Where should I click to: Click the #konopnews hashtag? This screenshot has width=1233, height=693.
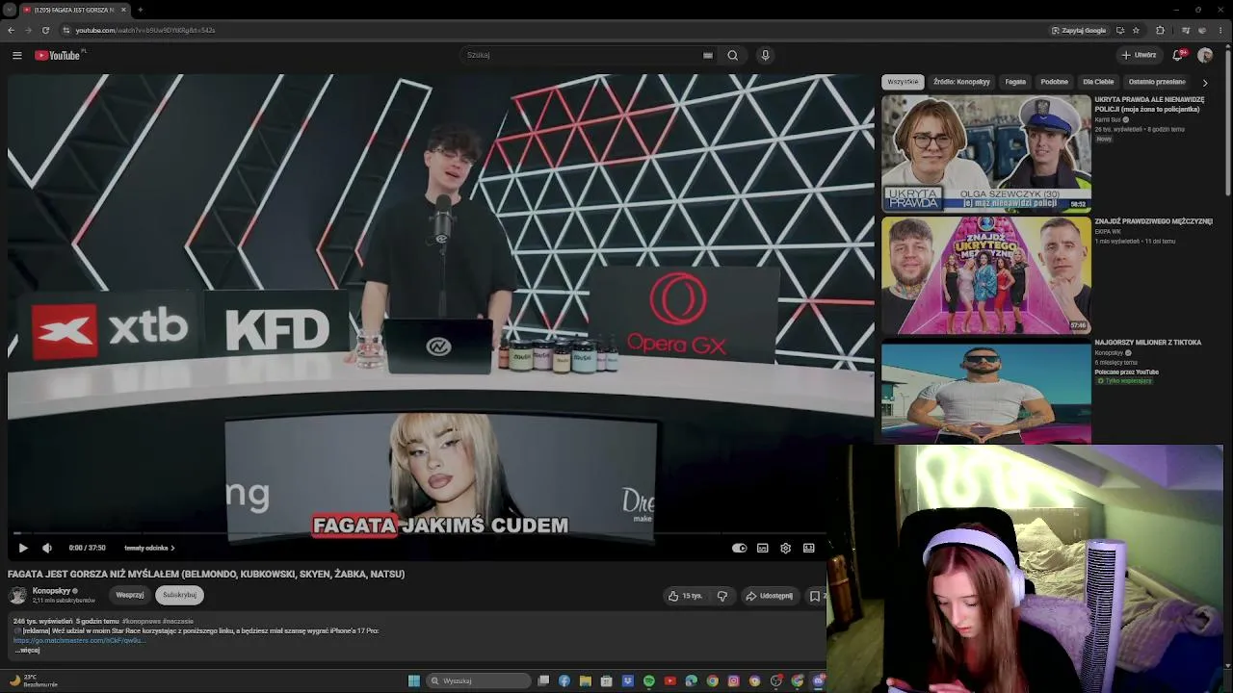(x=141, y=621)
